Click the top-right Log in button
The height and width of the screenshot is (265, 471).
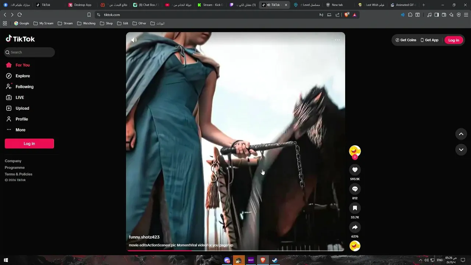pyautogui.click(x=453, y=40)
